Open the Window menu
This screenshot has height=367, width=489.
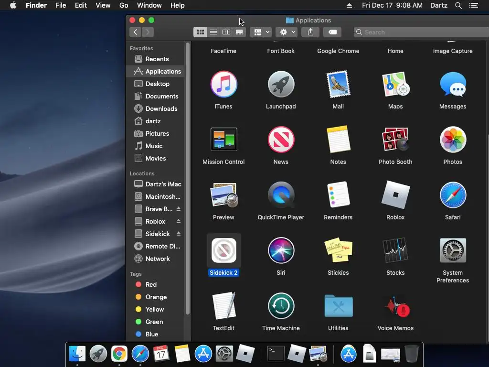coord(149,5)
